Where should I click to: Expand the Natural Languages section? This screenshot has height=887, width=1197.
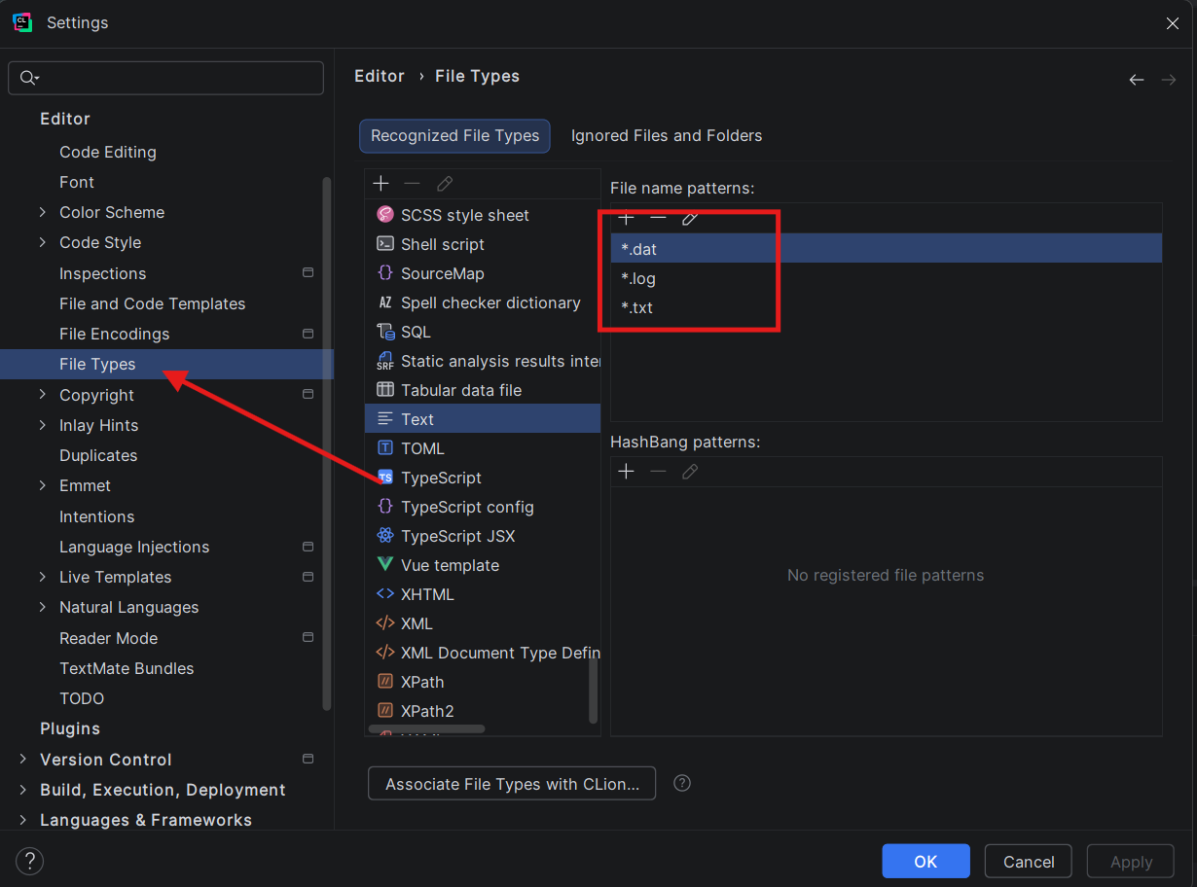[x=42, y=607]
